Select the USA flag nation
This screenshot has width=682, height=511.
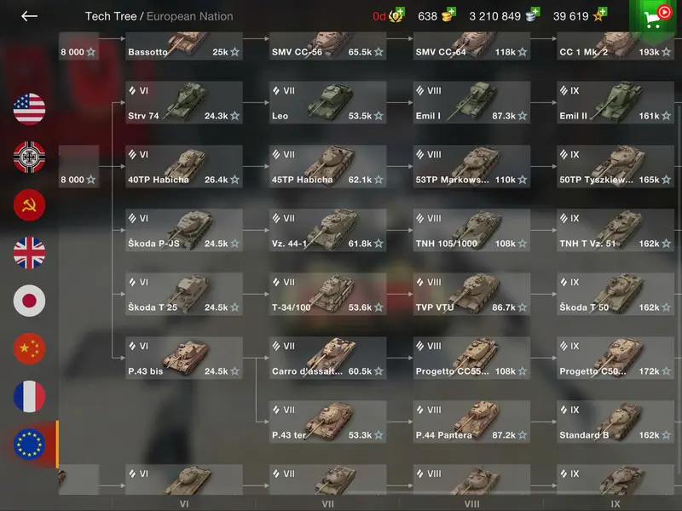coord(29,109)
